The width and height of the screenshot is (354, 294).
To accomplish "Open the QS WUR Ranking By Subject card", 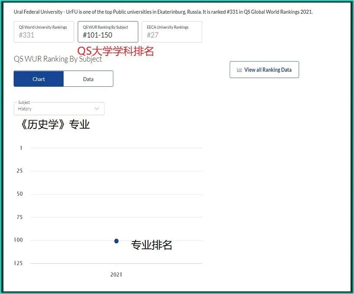I will click(107, 32).
